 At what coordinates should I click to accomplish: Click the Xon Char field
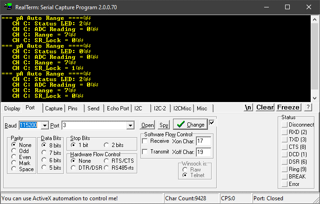[203, 141]
